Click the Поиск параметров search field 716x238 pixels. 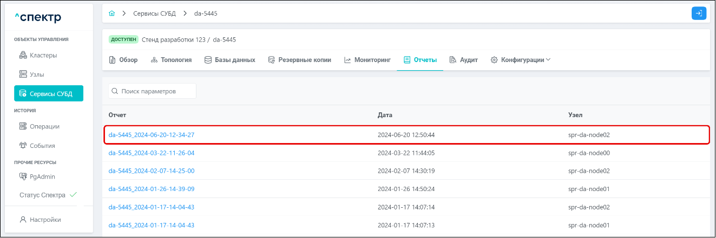click(x=153, y=91)
